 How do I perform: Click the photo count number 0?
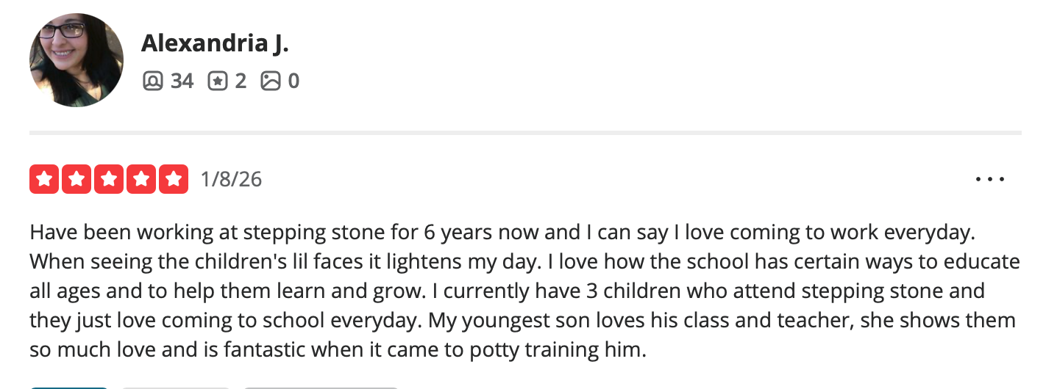293,81
